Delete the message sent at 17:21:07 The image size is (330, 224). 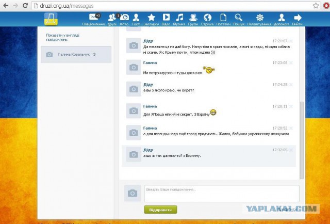pos(291,41)
